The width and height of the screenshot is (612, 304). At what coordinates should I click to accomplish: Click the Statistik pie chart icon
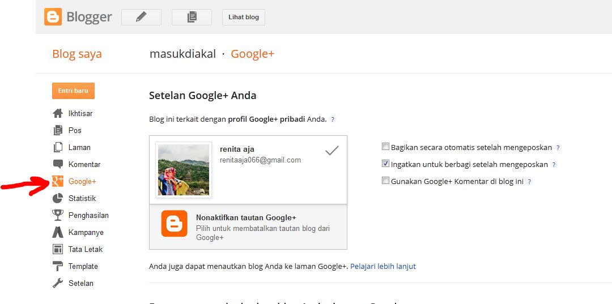coord(58,198)
